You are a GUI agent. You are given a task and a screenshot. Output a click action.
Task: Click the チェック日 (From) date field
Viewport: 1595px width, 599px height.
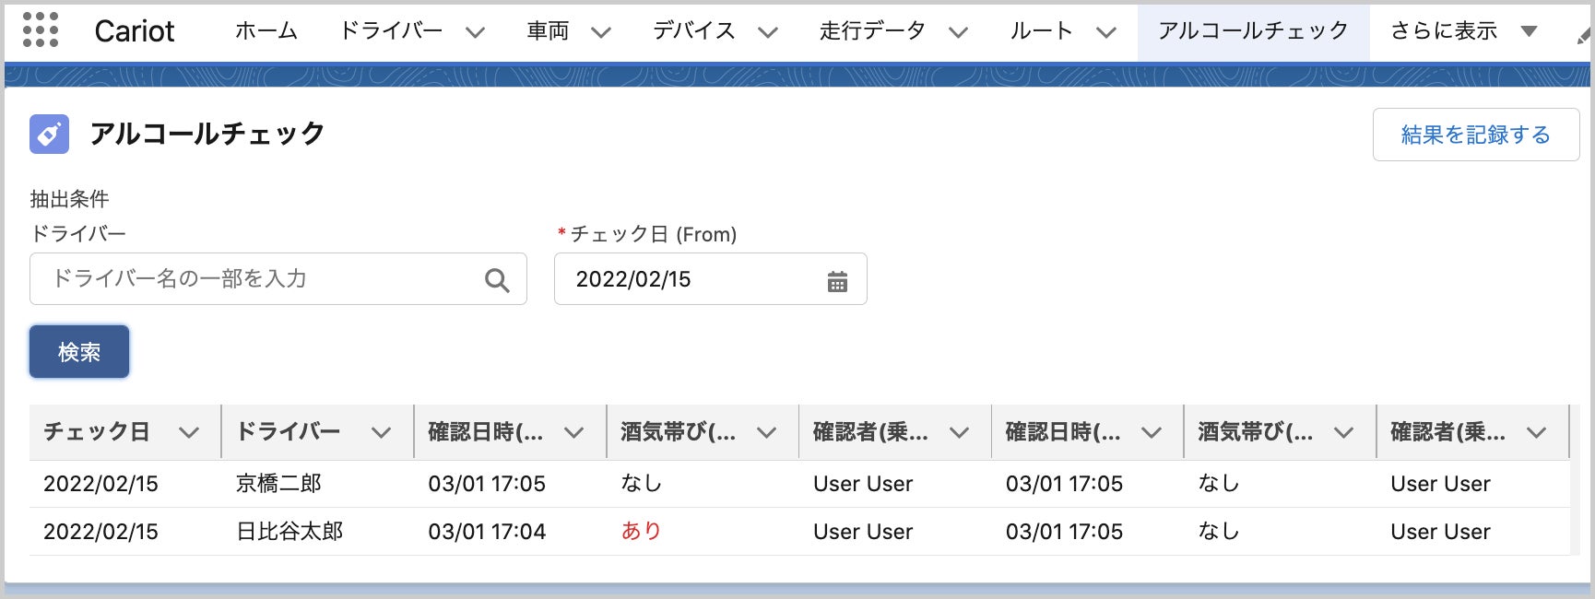click(691, 279)
